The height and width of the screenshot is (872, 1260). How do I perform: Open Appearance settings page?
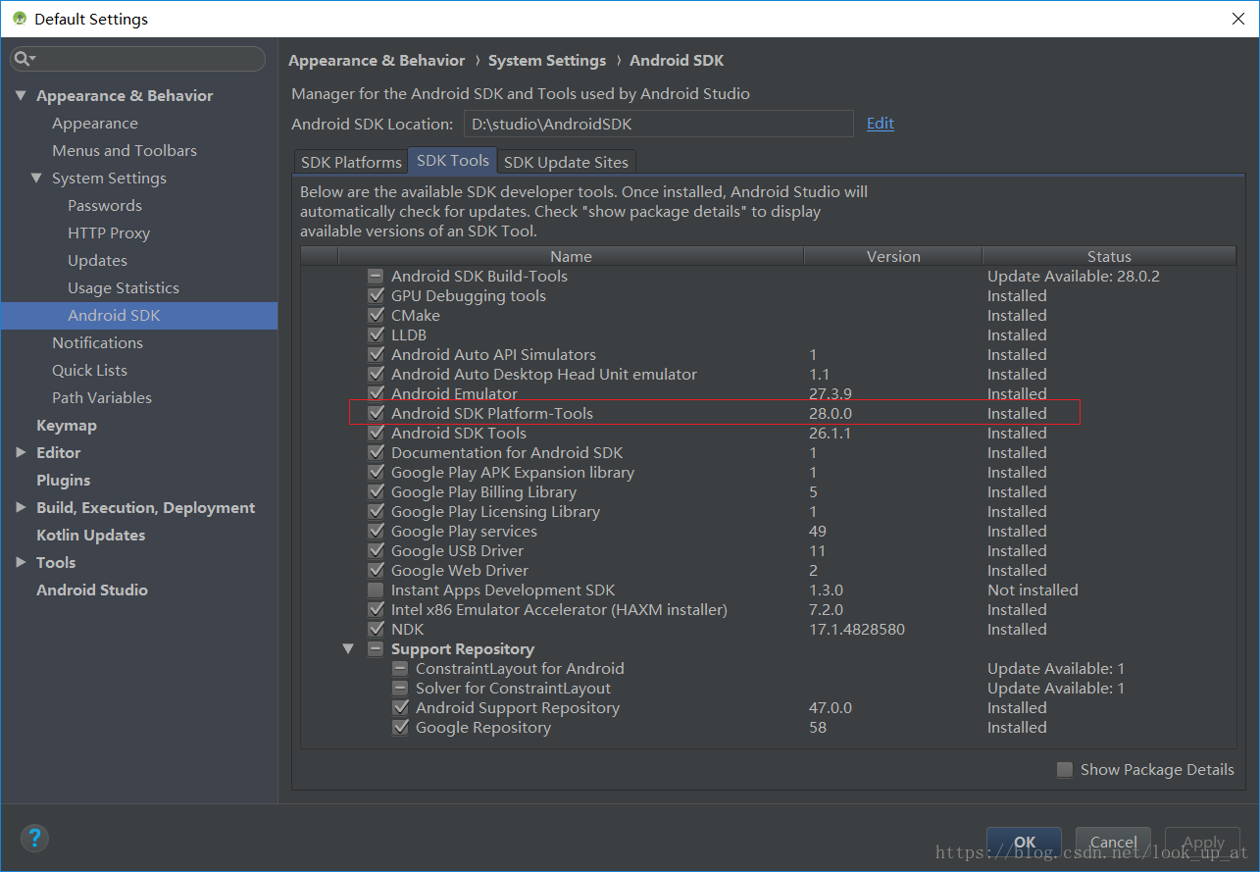pyautogui.click(x=95, y=124)
